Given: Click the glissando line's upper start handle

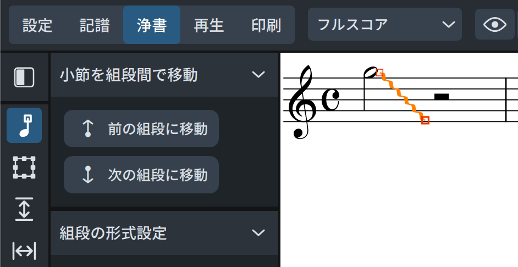Looking at the screenshot, I should coord(380,73).
